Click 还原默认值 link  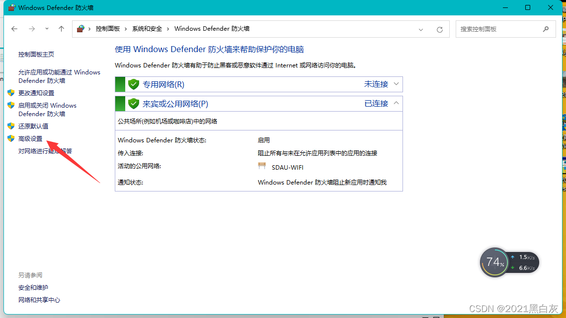(x=33, y=126)
